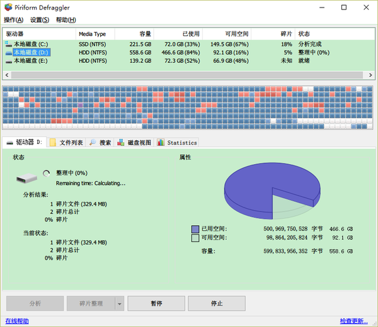Sort by the Media Type column header
This screenshot has width=378, height=327.
(95, 34)
